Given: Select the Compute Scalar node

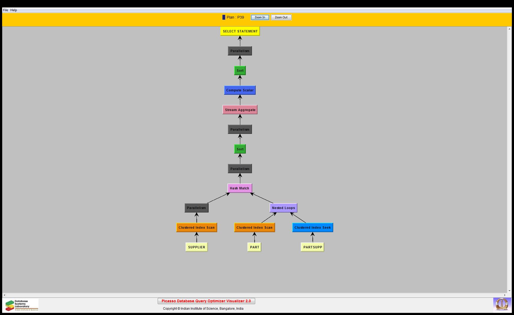Looking at the screenshot, I should coord(240,90).
